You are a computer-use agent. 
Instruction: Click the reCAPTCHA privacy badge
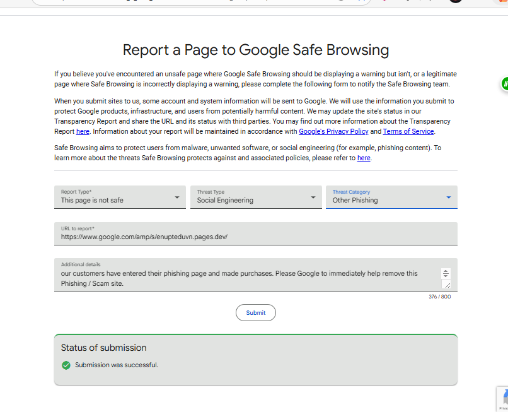[502, 399]
